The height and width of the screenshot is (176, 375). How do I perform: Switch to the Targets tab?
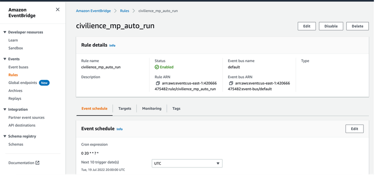(x=125, y=109)
